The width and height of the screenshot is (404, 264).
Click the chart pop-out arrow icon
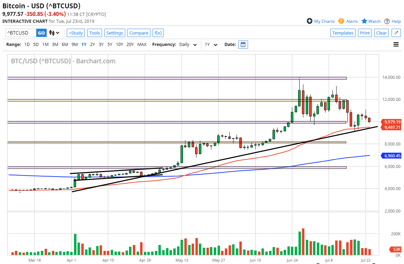coord(396,32)
